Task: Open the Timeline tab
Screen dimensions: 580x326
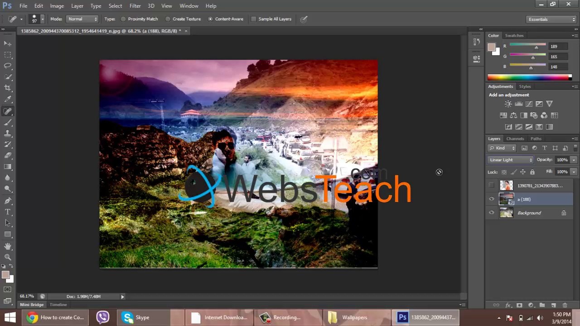Action: (x=58, y=305)
